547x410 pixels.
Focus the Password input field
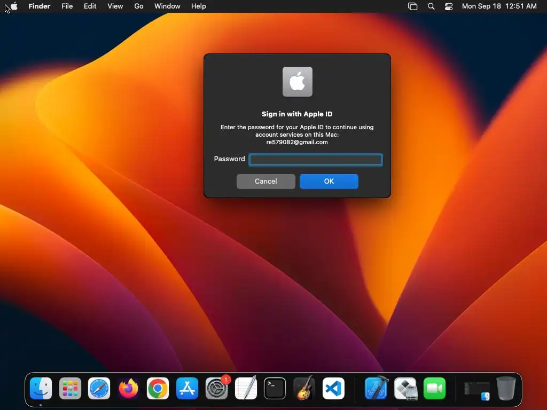pyautogui.click(x=316, y=160)
